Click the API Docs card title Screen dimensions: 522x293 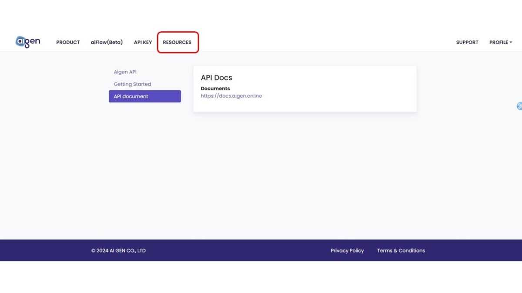217,78
